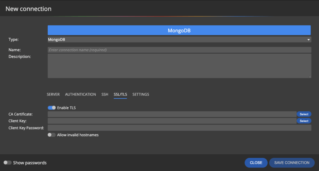Turn on Allow invalid hostnames

tap(52, 135)
